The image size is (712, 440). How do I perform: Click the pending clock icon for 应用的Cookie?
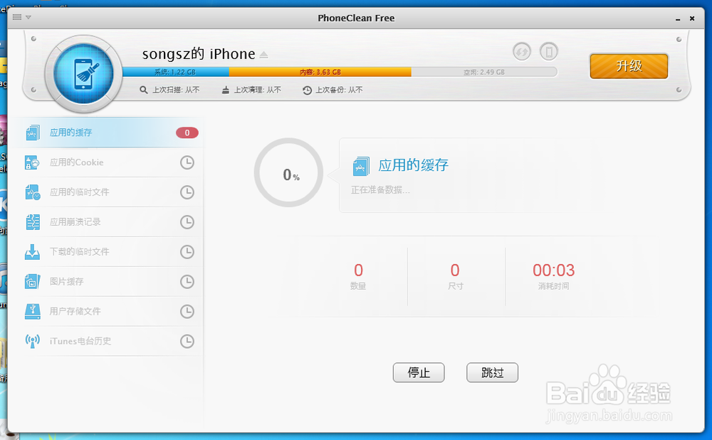pyautogui.click(x=187, y=162)
